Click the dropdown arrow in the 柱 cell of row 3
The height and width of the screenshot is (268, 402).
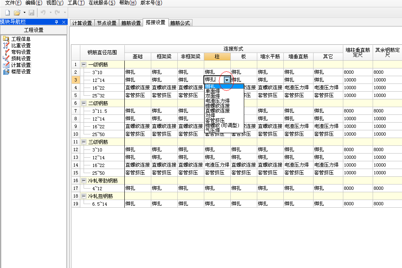point(227,80)
